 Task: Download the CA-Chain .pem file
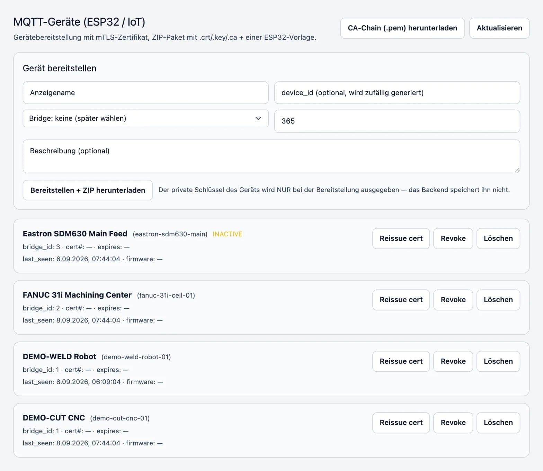402,28
